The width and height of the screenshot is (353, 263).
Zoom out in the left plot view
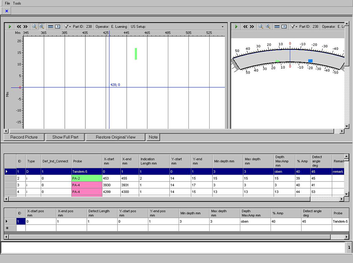coord(35,27)
